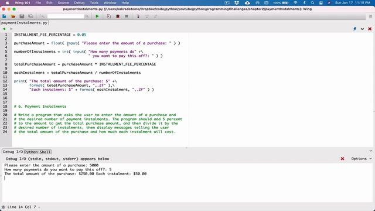Click the status bar bug indicator icon
The width and height of the screenshot is (375, 211).
4,207
